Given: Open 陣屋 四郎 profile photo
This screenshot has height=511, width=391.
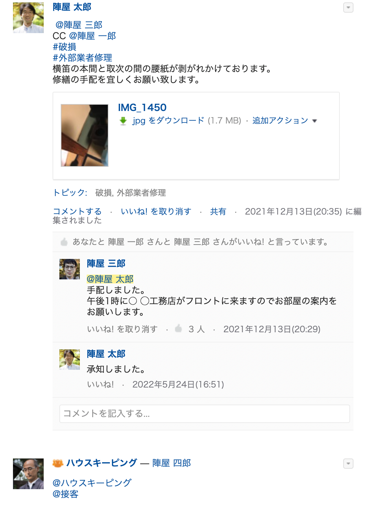Looking at the screenshot, I should pyautogui.click(x=28, y=474).
